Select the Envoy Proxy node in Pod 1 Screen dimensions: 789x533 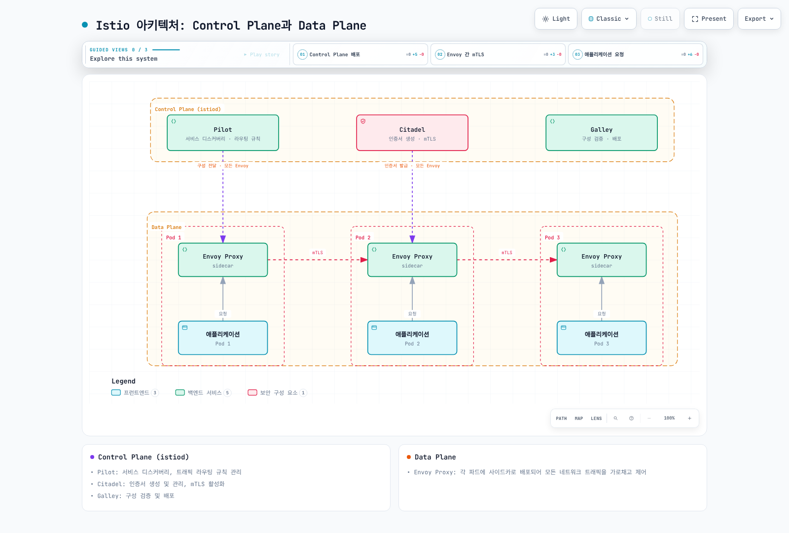223,260
